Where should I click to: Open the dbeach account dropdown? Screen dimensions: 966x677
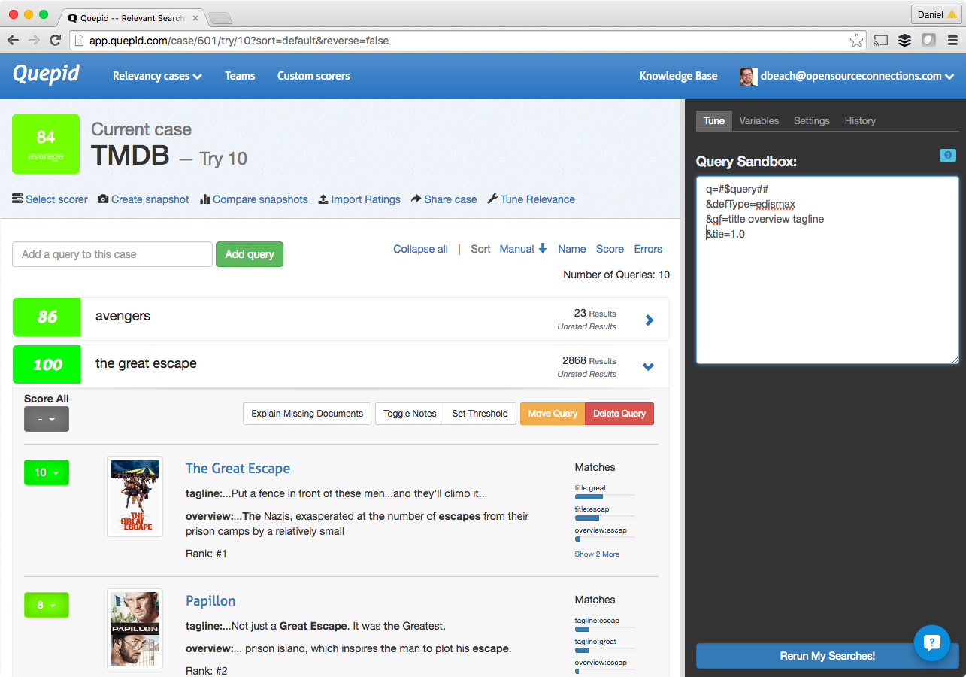pos(857,76)
